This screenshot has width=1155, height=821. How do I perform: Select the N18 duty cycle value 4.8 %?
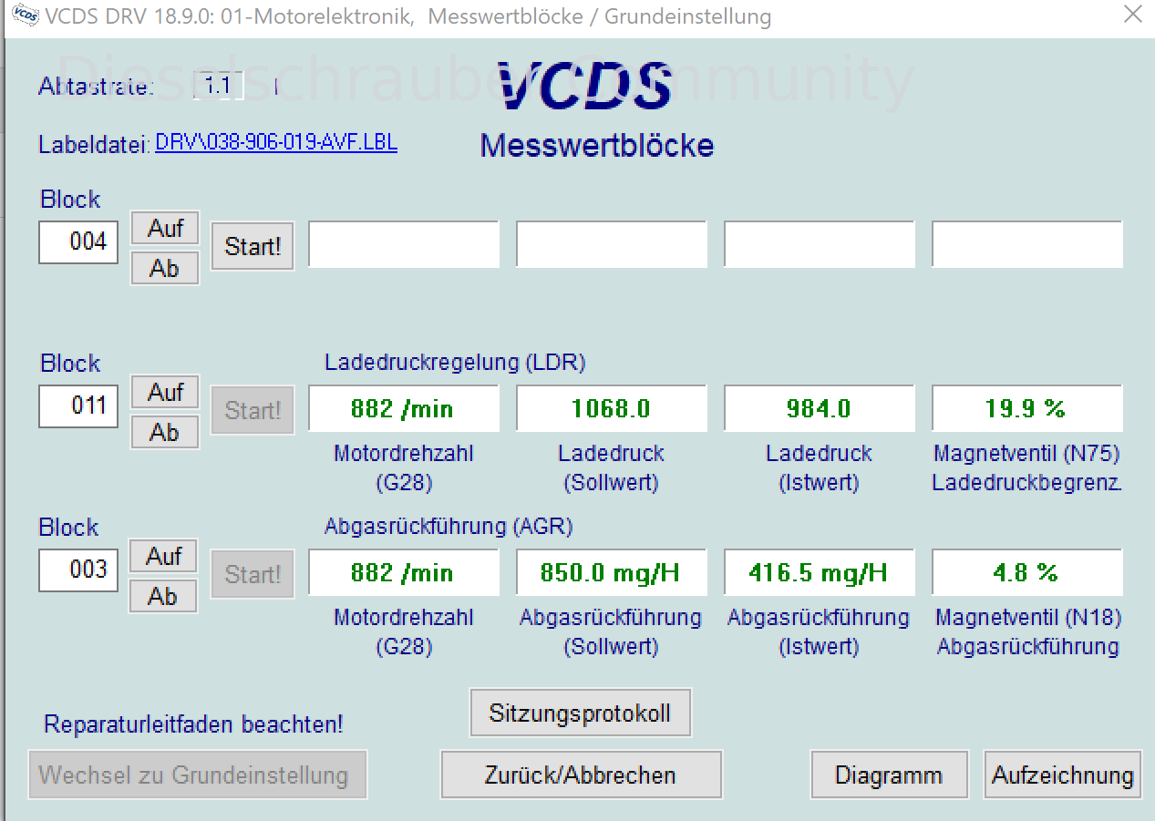click(1027, 572)
